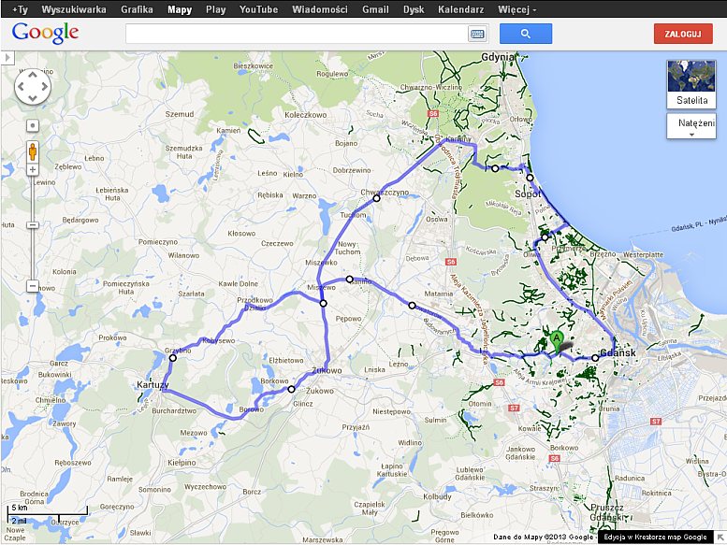Open the +Ty menu item
This screenshot has height=545, width=727.
pos(21,9)
